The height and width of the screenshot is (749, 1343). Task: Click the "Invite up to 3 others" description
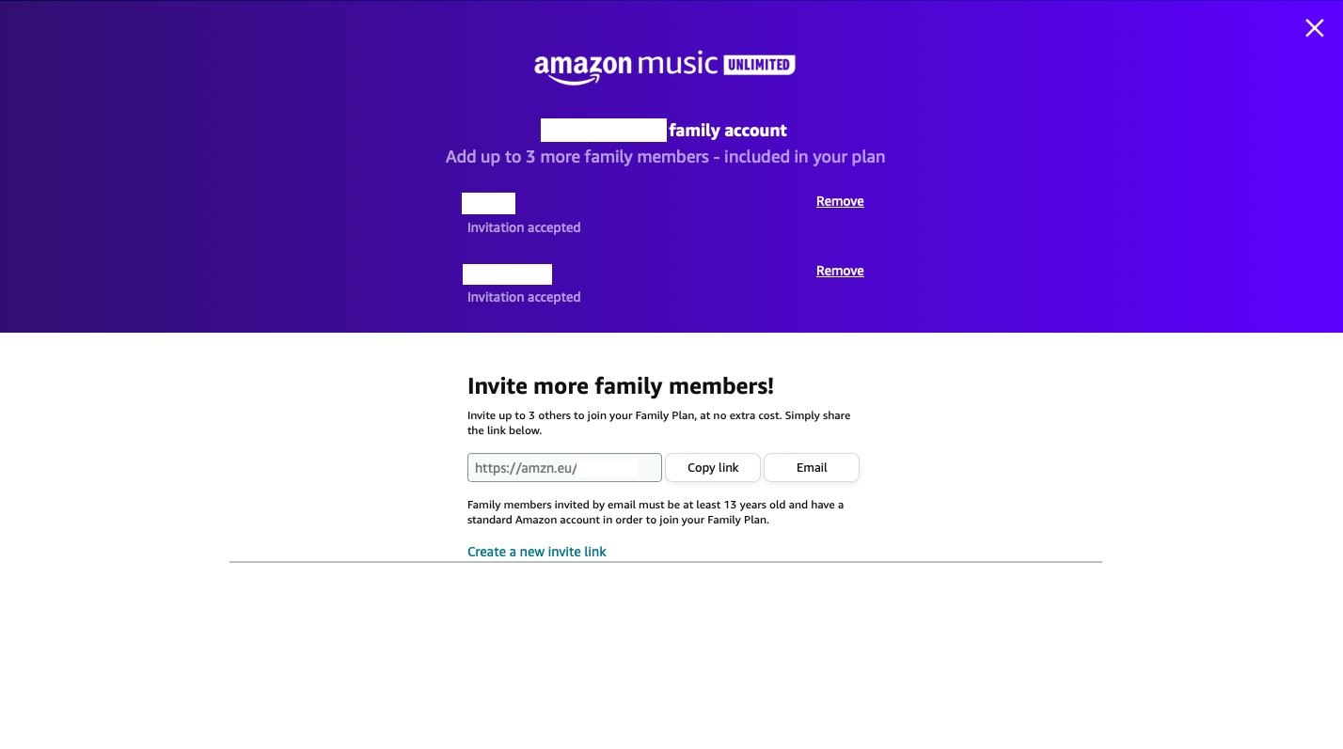(658, 423)
